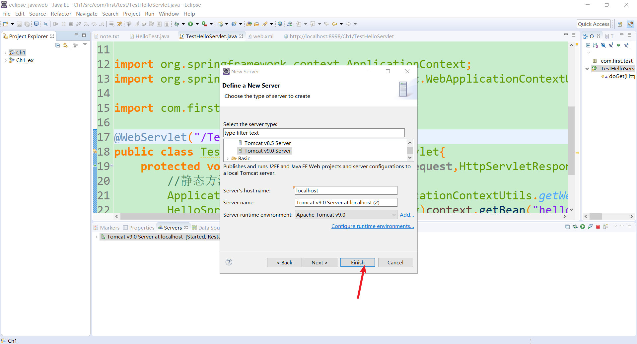
Task: Open the Configure runtime environments link
Action: [x=372, y=226]
